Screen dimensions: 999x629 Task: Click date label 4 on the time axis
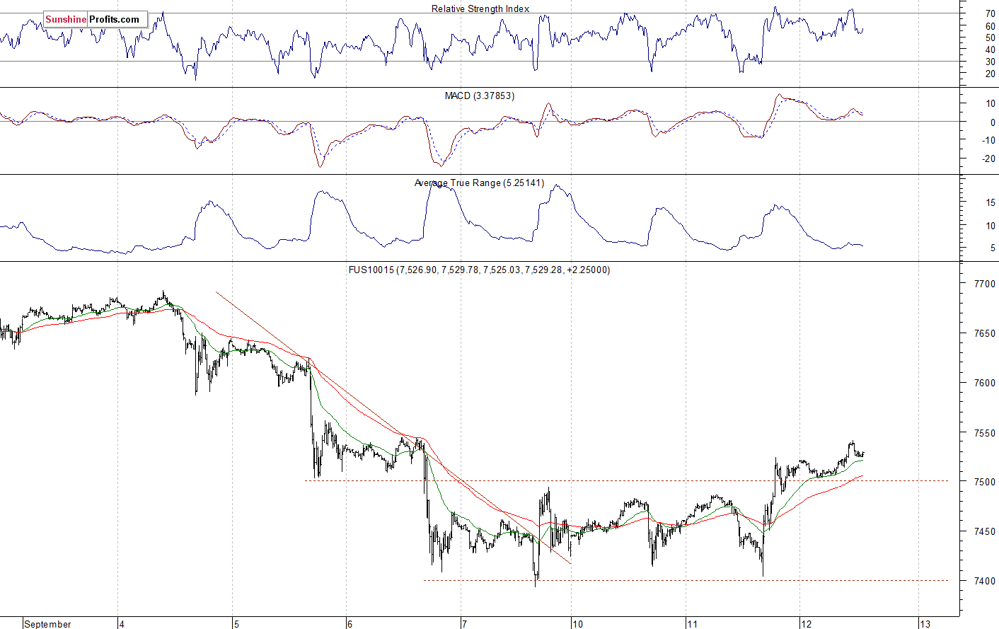[x=121, y=624]
